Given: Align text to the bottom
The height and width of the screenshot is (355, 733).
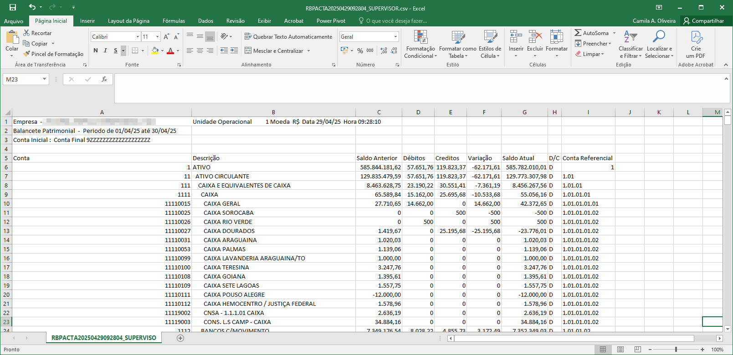Looking at the screenshot, I should (210, 36).
